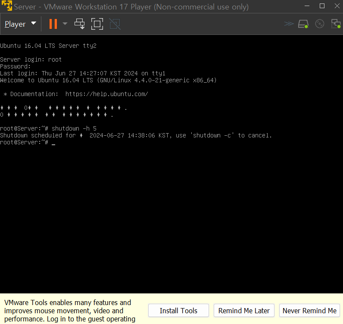
Task: Open the hard disk device icon
Action: pos(303,24)
